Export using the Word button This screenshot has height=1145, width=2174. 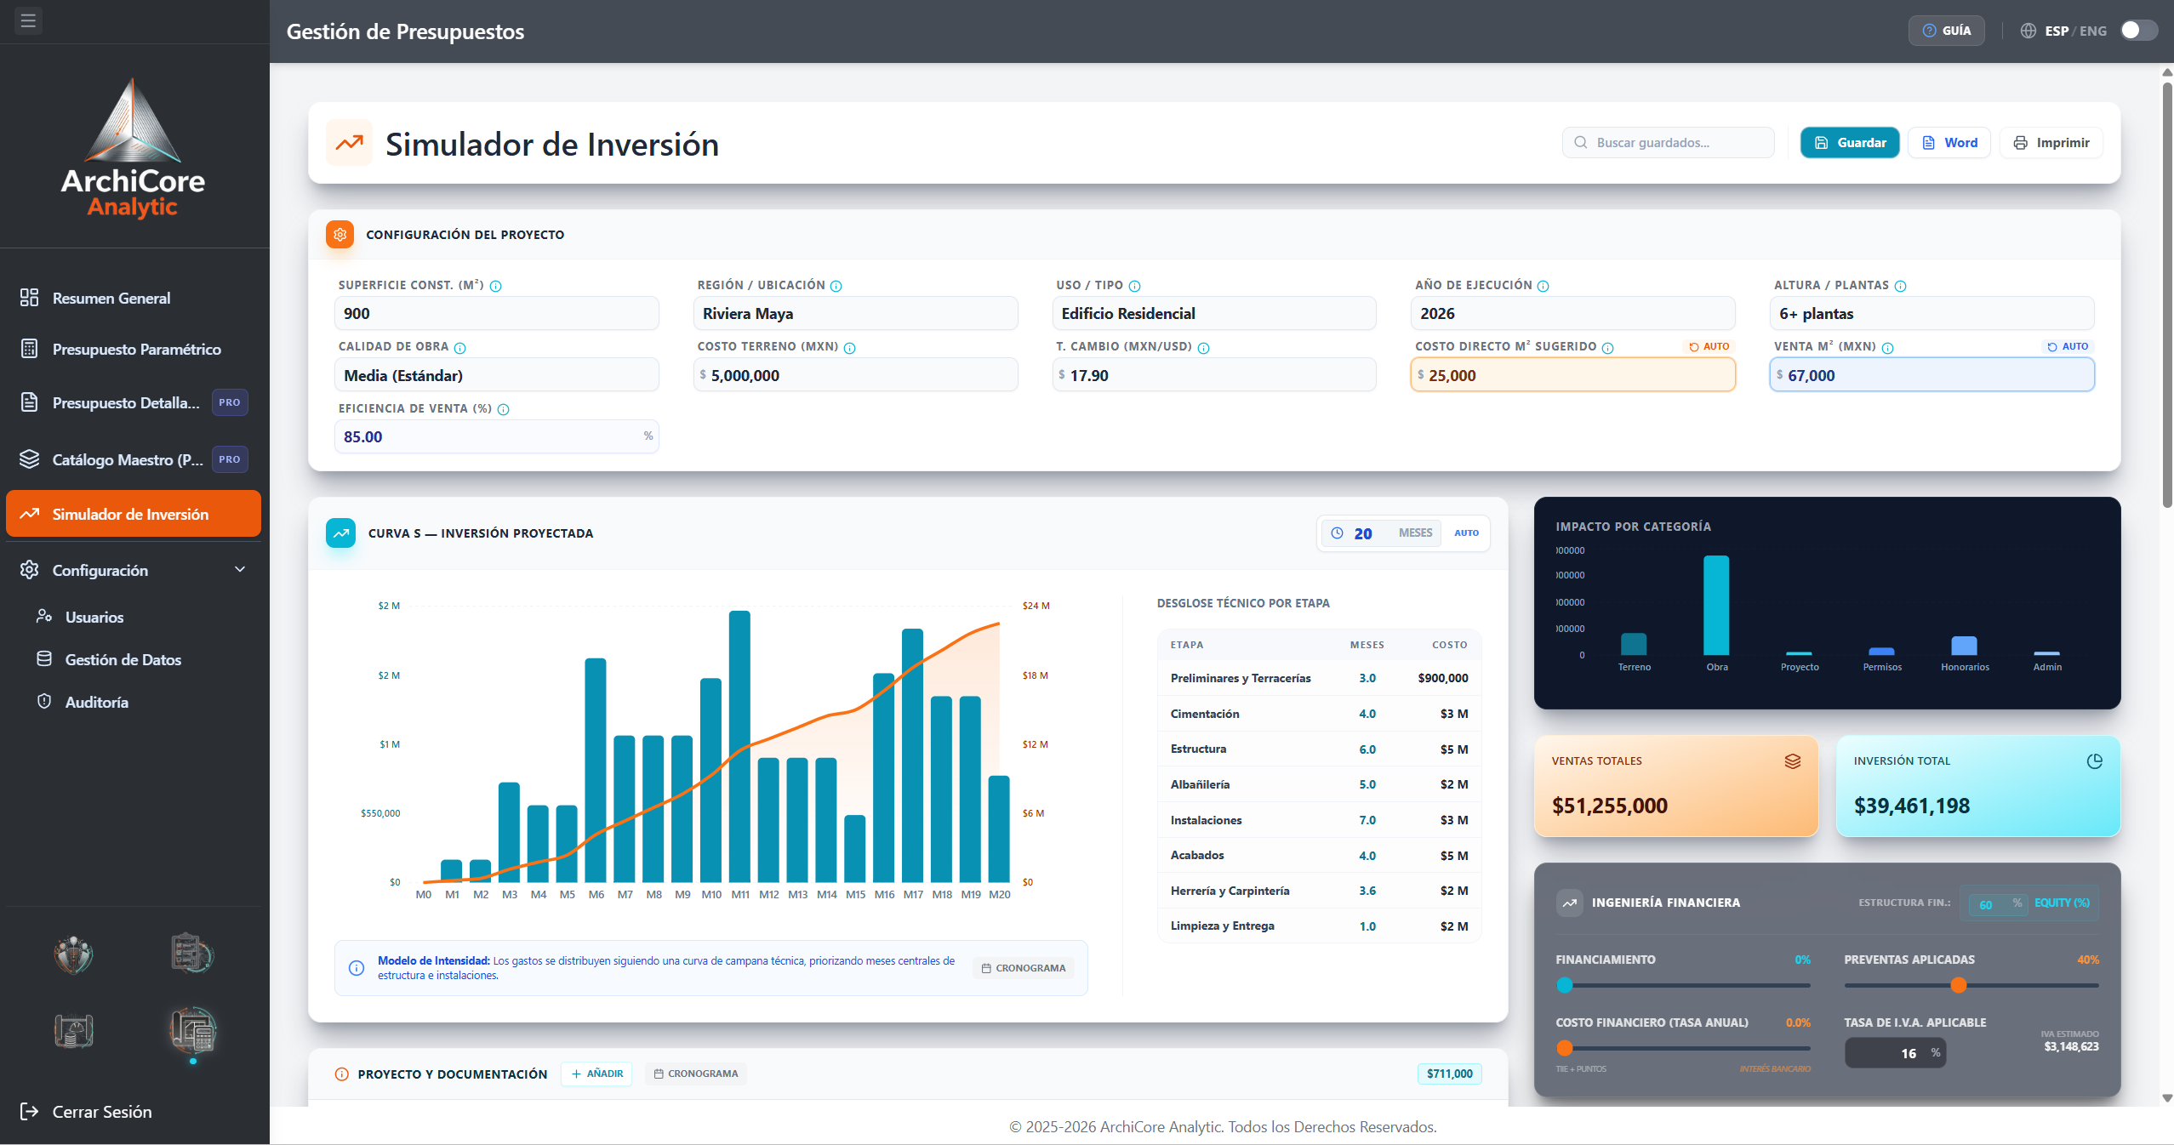tap(1949, 143)
